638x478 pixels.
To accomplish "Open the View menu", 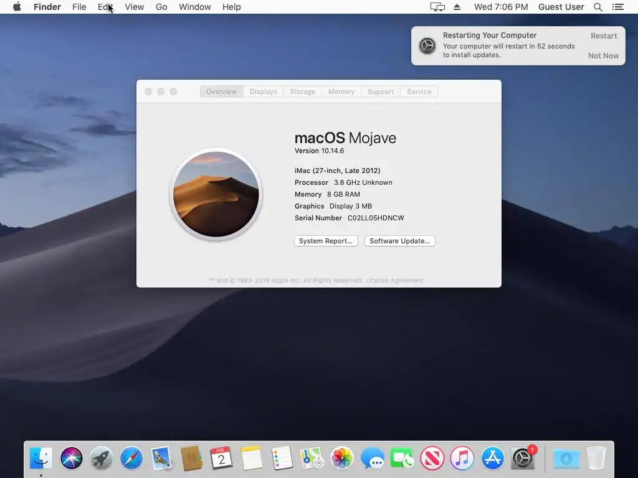I will 135,7.
